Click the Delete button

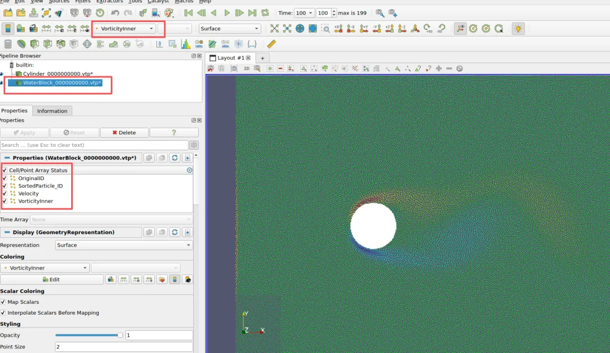click(124, 133)
